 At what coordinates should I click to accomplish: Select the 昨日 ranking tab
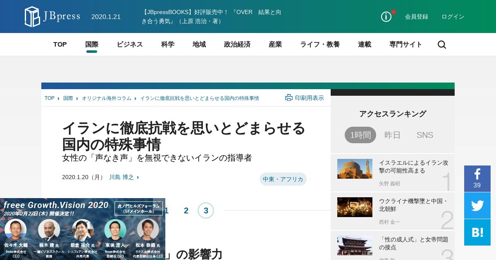[393, 135]
